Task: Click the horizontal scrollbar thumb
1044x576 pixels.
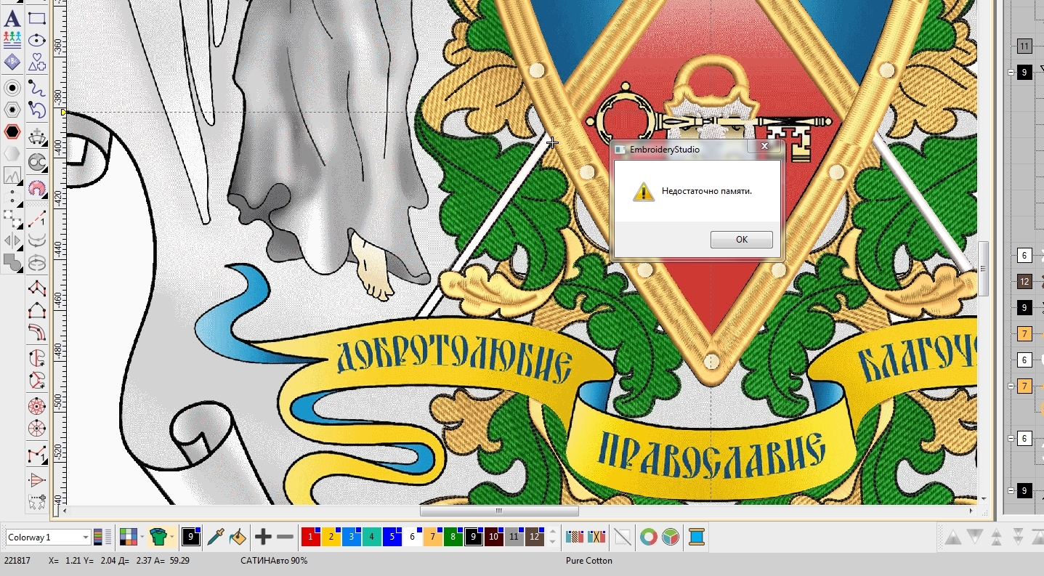Action: tap(498, 511)
